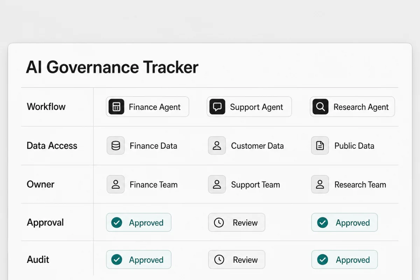Select the Support Team owner text
The image size is (420, 280).
(255, 185)
